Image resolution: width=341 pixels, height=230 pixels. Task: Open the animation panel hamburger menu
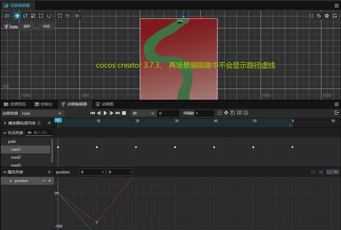[337, 104]
